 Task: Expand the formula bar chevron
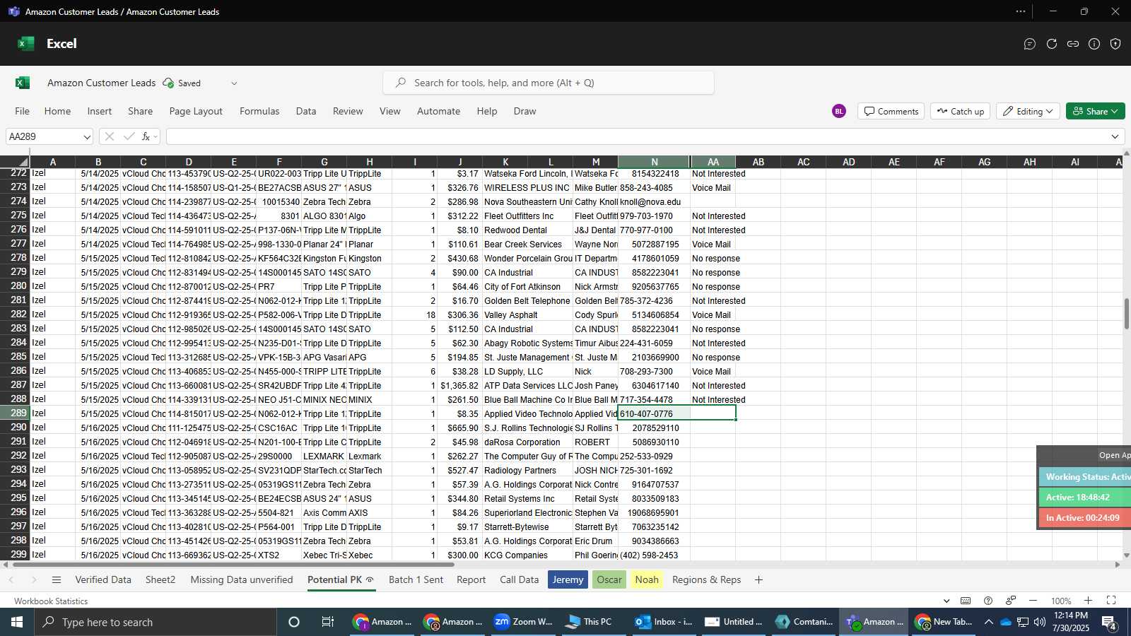1115,136
